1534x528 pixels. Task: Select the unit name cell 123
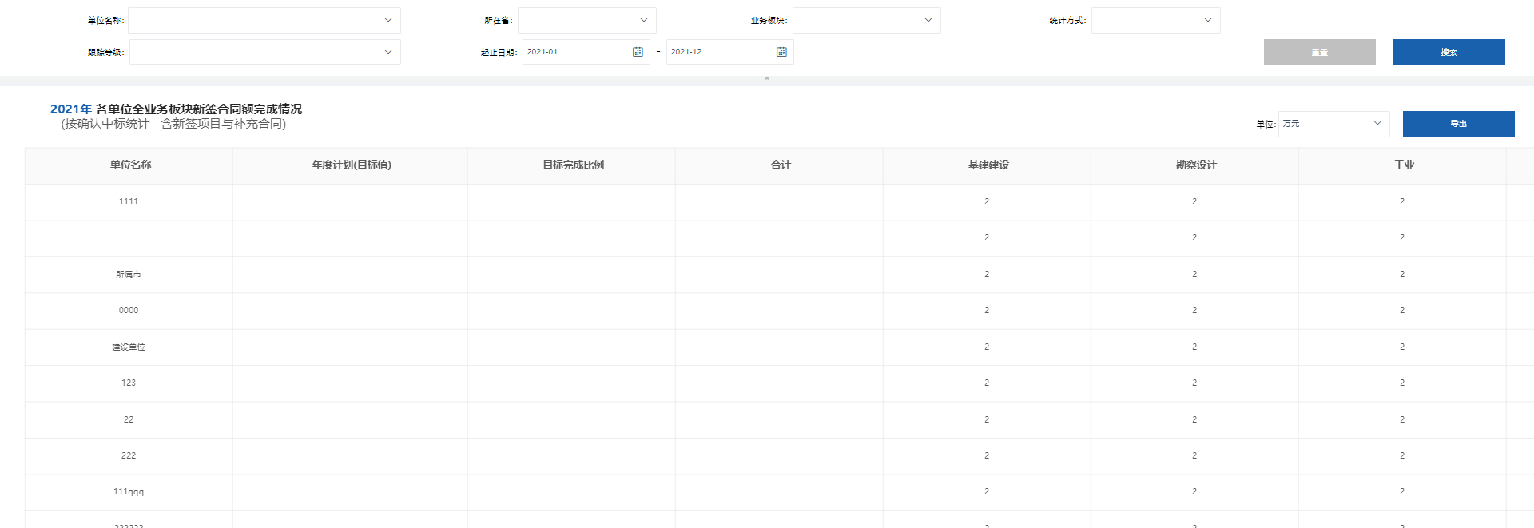point(129,383)
